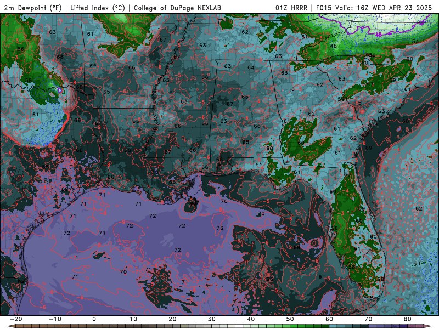Click the 73 dewpoint value in the Gulf

point(220,228)
